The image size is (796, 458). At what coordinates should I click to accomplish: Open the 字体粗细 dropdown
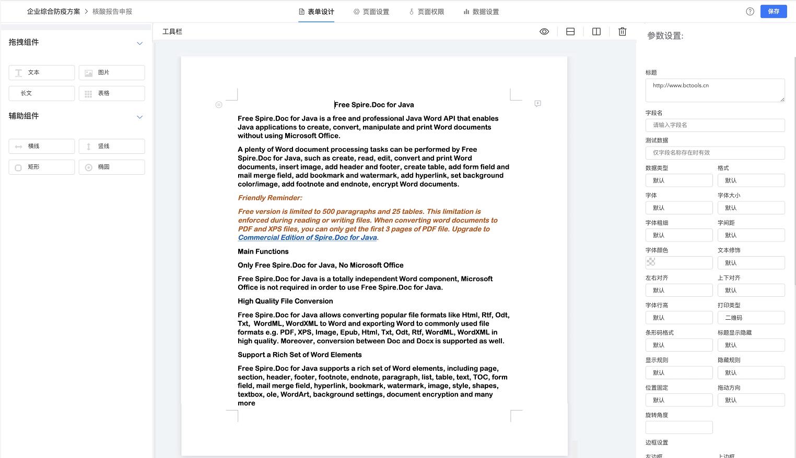coord(679,235)
